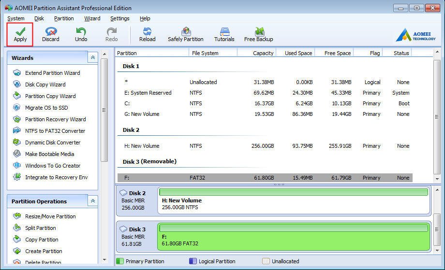Click the Integrate to Recovery Env icon
Screen dimensions: 445x270
pos(17,177)
